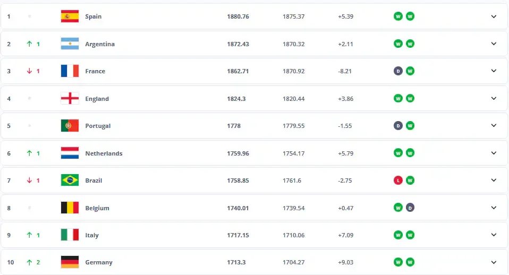The image size is (509, 275).
Task: Click Belgium's D draw result badge
Action: click(x=410, y=208)
